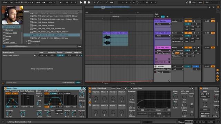Screen dimensions: 221x124
Task: Toggle the computer MIDI keyboard icon
Action: [190, 2]
